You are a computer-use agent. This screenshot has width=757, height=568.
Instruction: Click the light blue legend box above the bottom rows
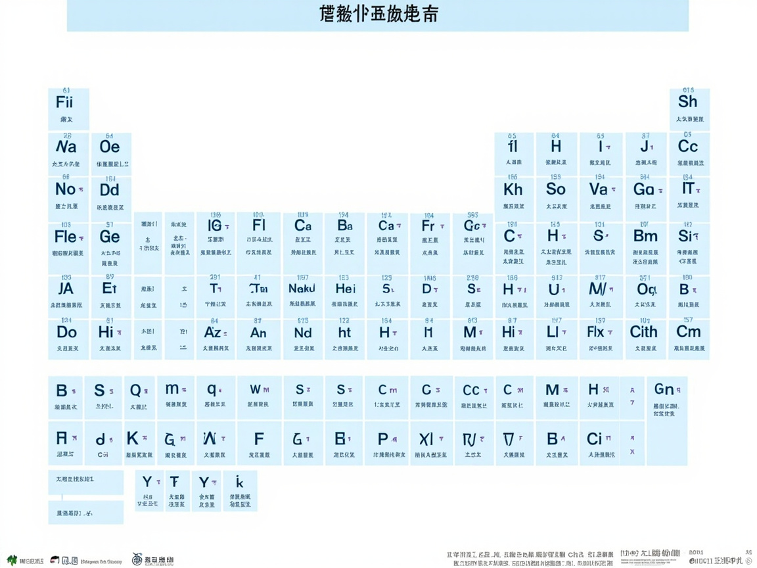pos(85,483)
